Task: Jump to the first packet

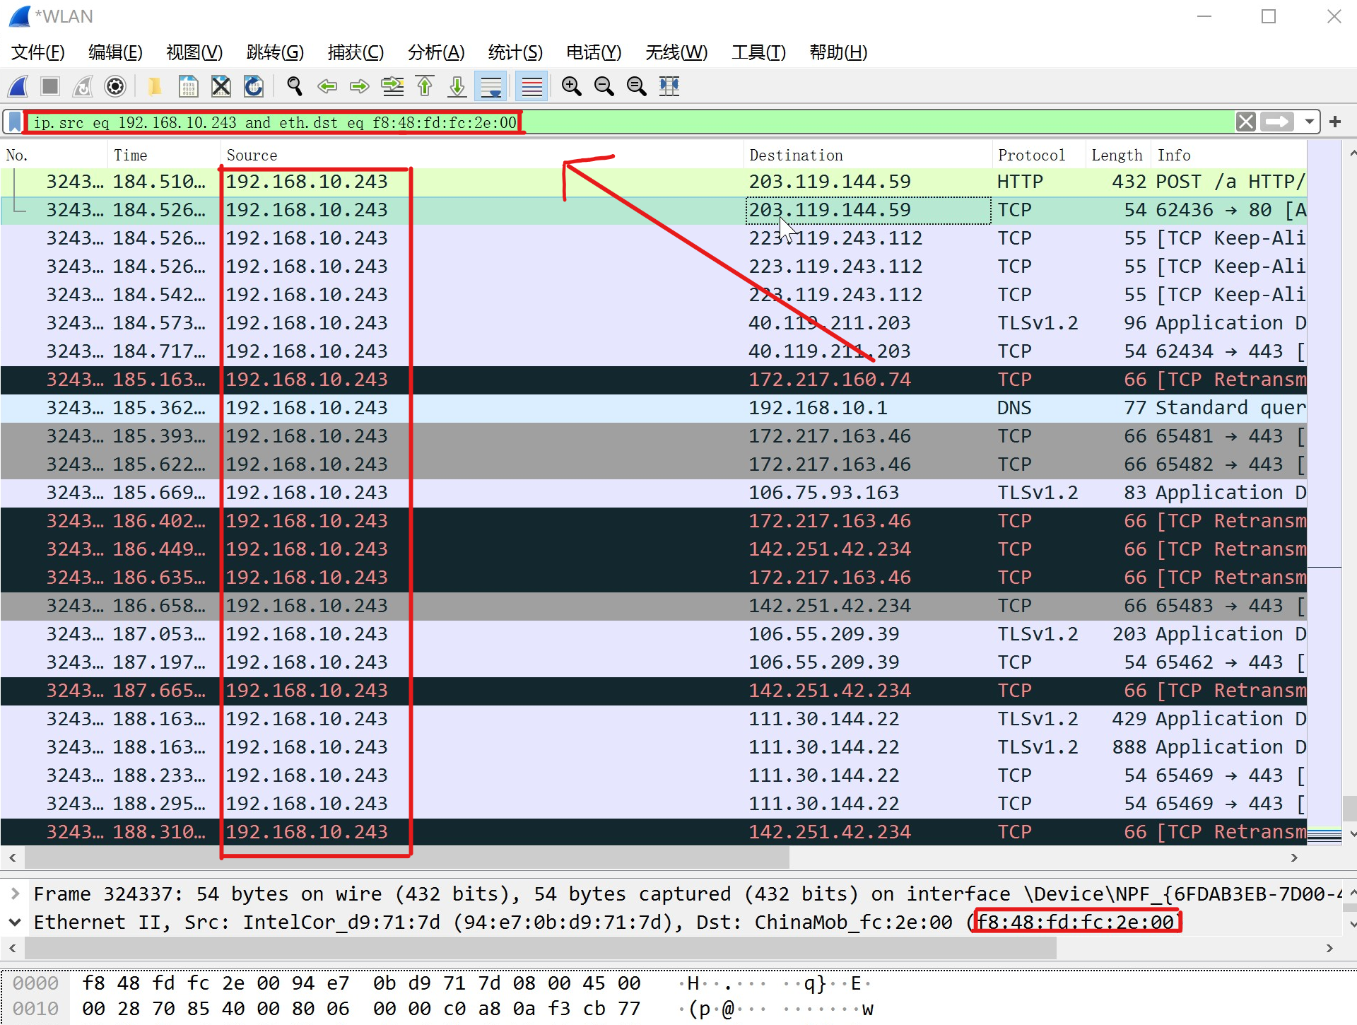Action: pos(425,86)
